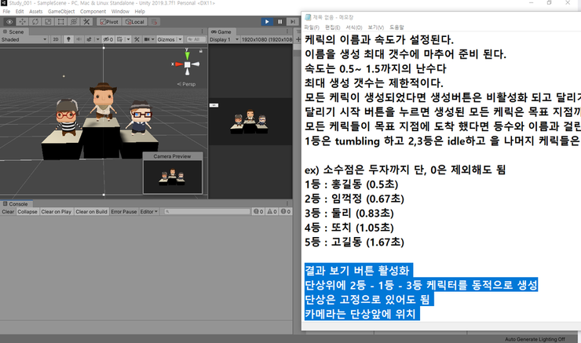The height and width of the screenshot is (343, 581).
Task: Click the Console search field
Action: click(207, 211)
